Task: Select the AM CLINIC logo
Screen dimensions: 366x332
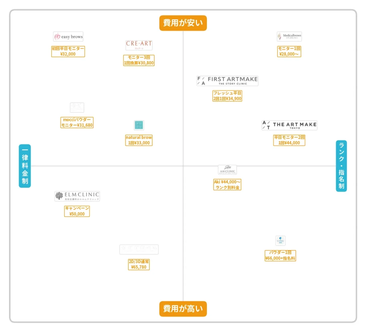Action: (x=227, y=170)
